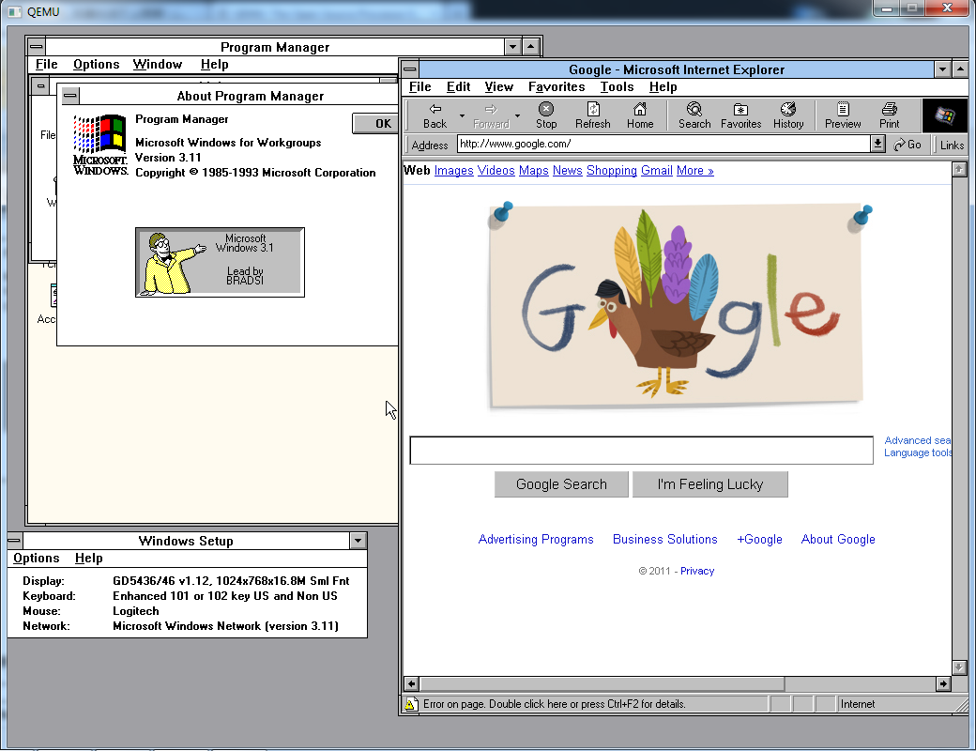
Task: Open the Address bar dropdown list
Action: point(877,144)
